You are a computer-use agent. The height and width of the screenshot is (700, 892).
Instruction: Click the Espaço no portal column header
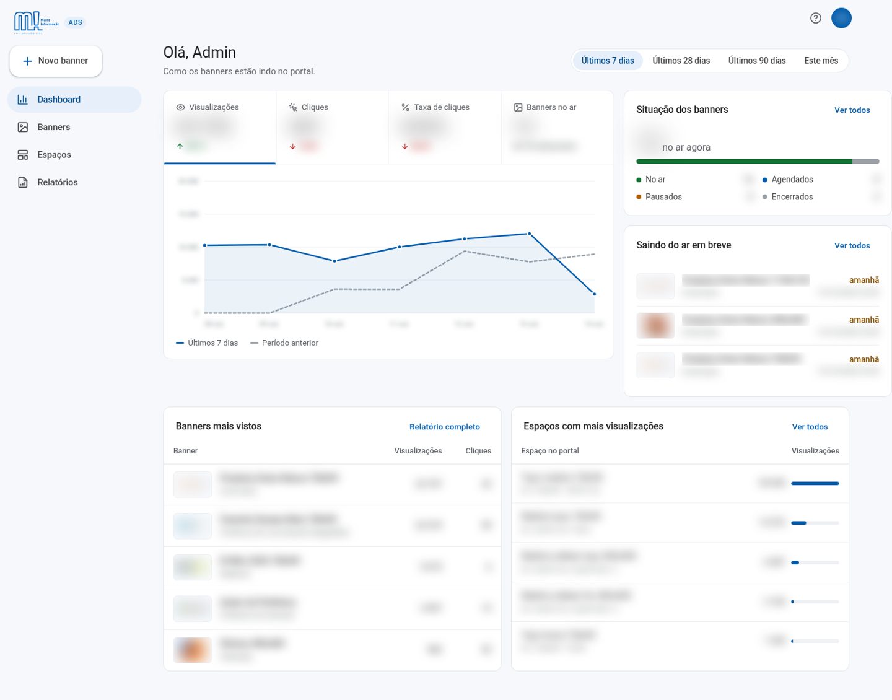tap(550, 451)
